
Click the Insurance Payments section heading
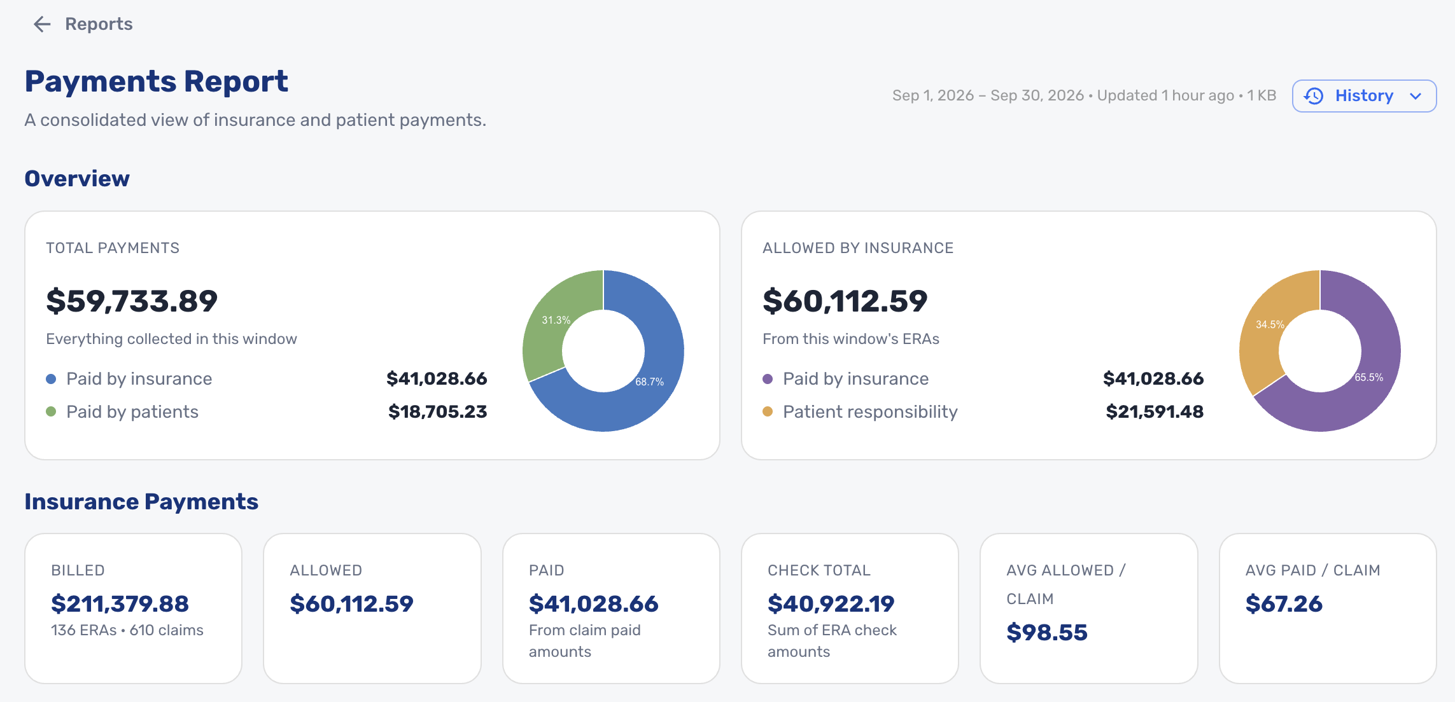tap(141, 502)
